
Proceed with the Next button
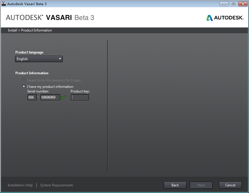point(201,185)
